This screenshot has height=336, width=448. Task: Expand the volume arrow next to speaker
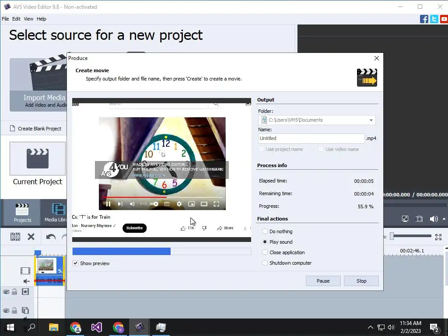click(x=444, y=219)
